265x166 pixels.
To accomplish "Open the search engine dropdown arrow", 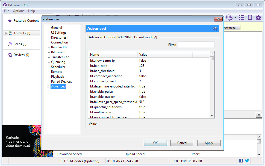I will click(x=235, y=18).
